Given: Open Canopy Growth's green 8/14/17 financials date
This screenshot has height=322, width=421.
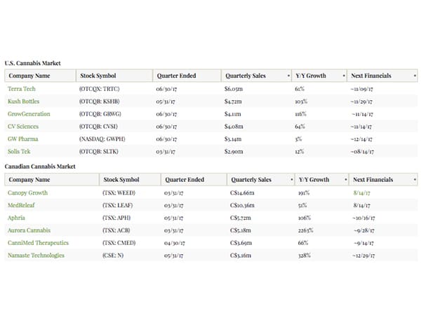Looking at the screenshot, I should click(x=364, y=192).
